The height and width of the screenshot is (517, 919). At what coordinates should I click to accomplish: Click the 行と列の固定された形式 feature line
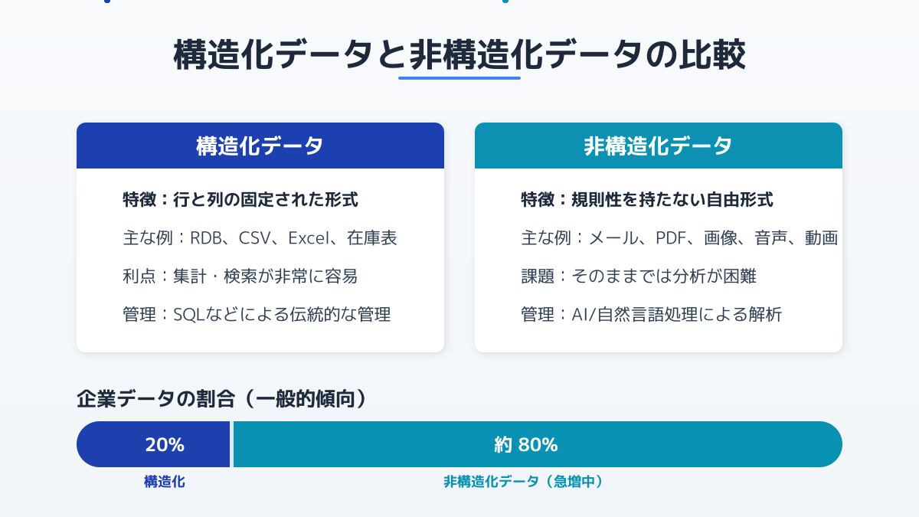(x=240, y=200)
